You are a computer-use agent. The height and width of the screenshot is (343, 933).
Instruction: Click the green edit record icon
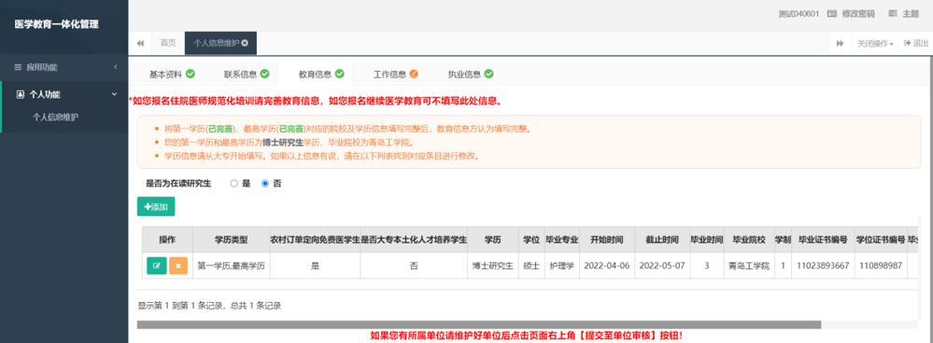click(157, 266)
